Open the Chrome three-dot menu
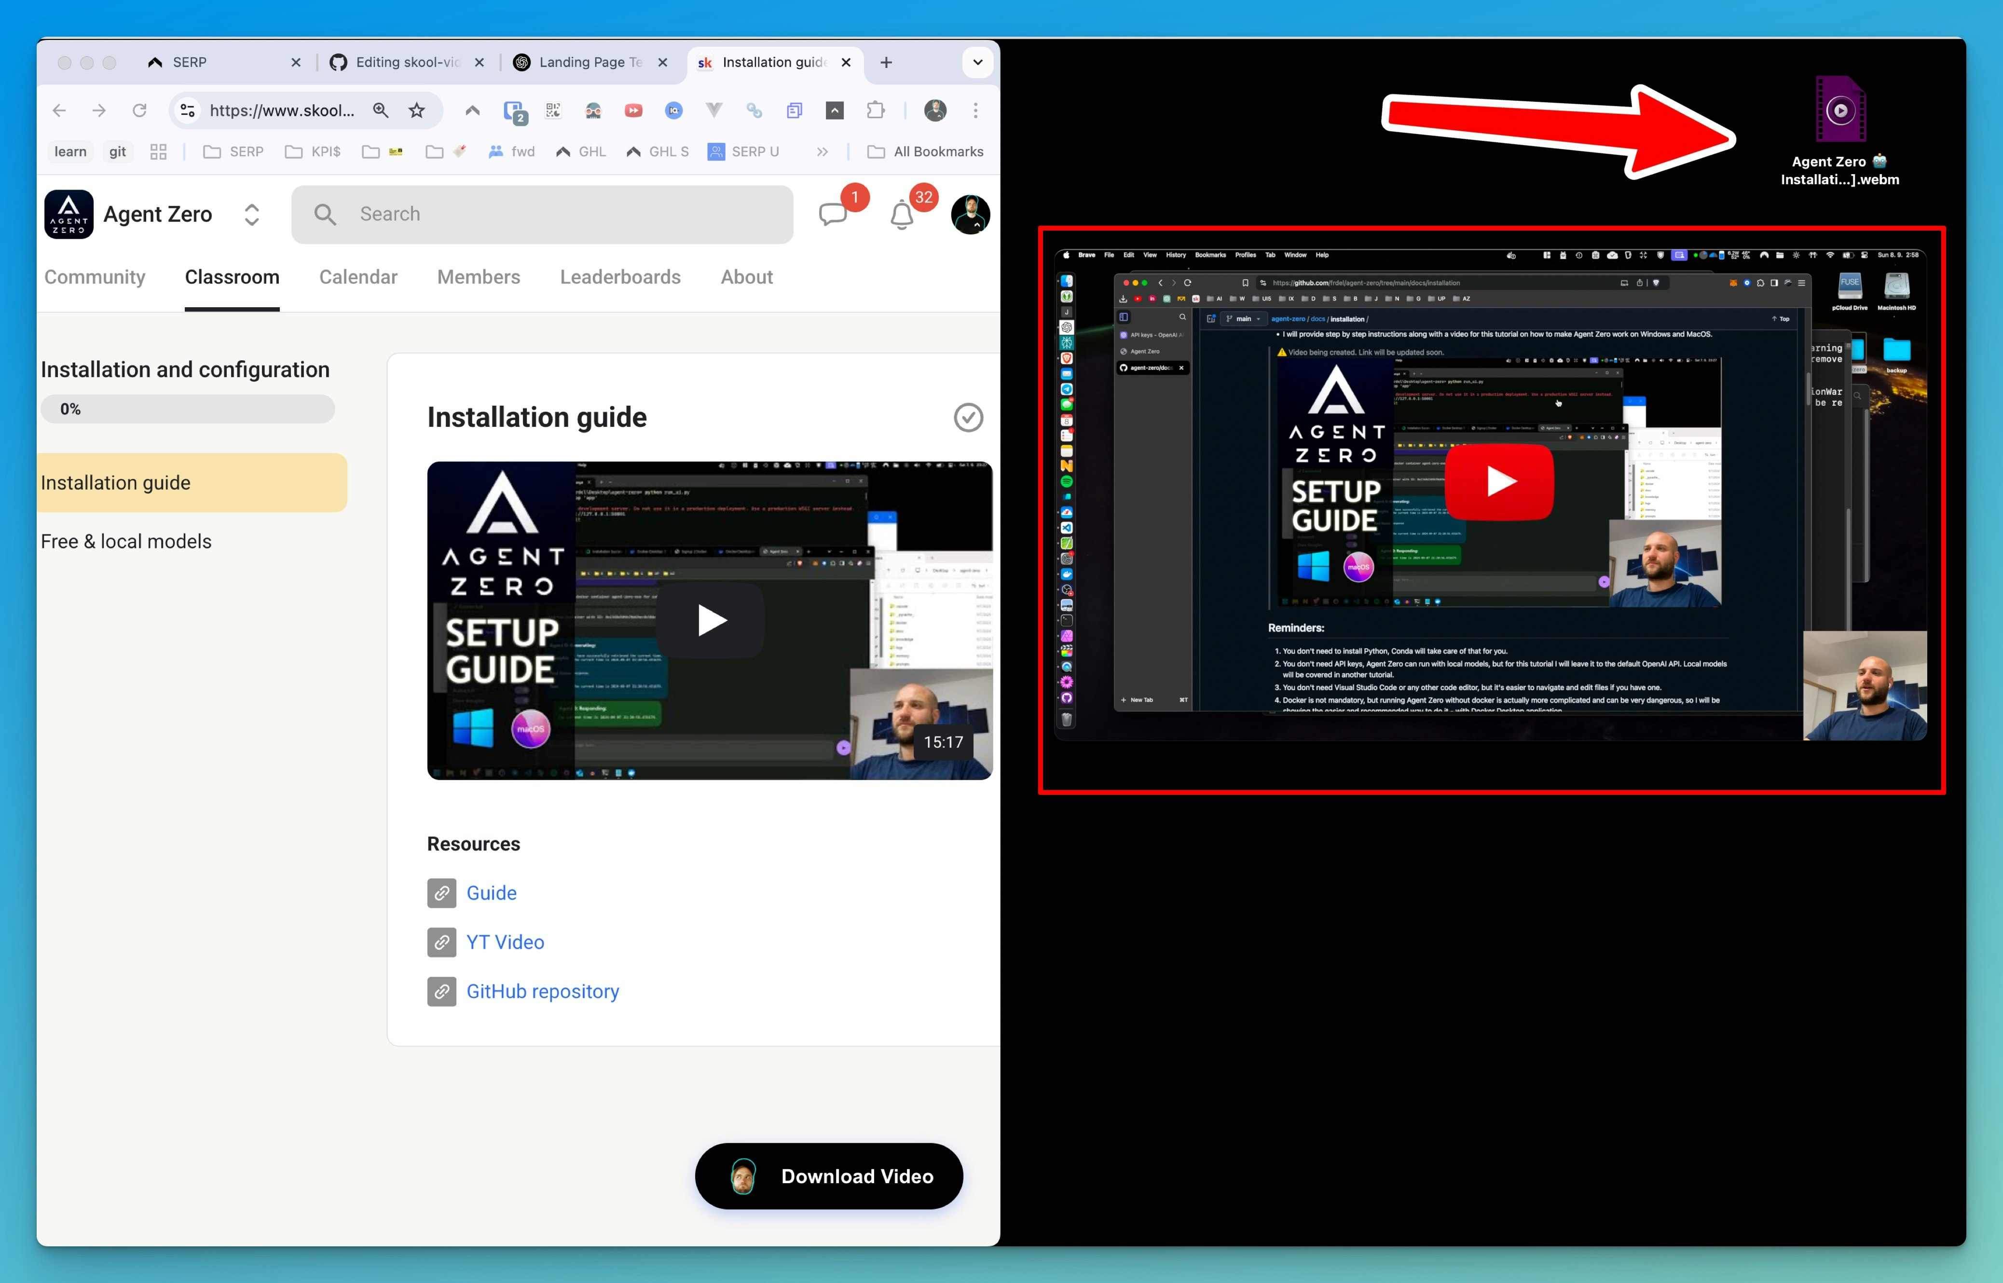The height and width of the screenshot is (1283, 2003). [x=975, y=110]
